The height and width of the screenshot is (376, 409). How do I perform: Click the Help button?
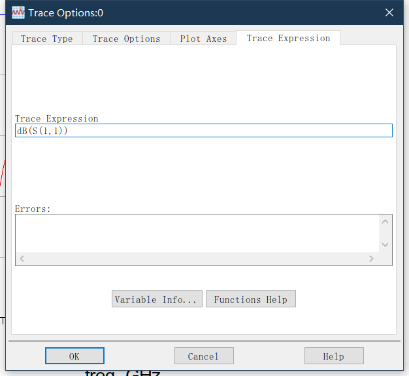point(334,356)
